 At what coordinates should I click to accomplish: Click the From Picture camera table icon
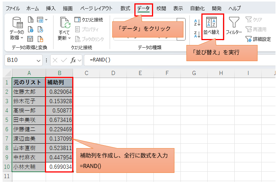point(40,19)
